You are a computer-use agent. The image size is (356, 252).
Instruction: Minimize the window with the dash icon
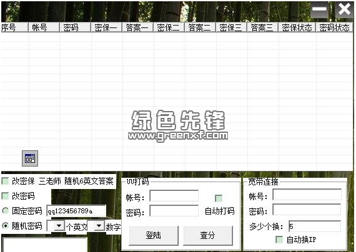coord(319,9)
